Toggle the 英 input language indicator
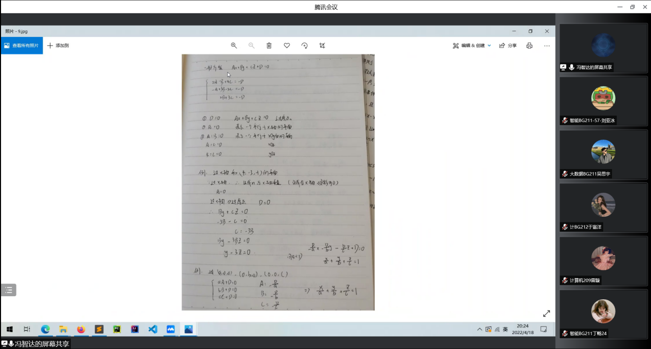This screenshot has width=651, height=349. click(505, 329)
